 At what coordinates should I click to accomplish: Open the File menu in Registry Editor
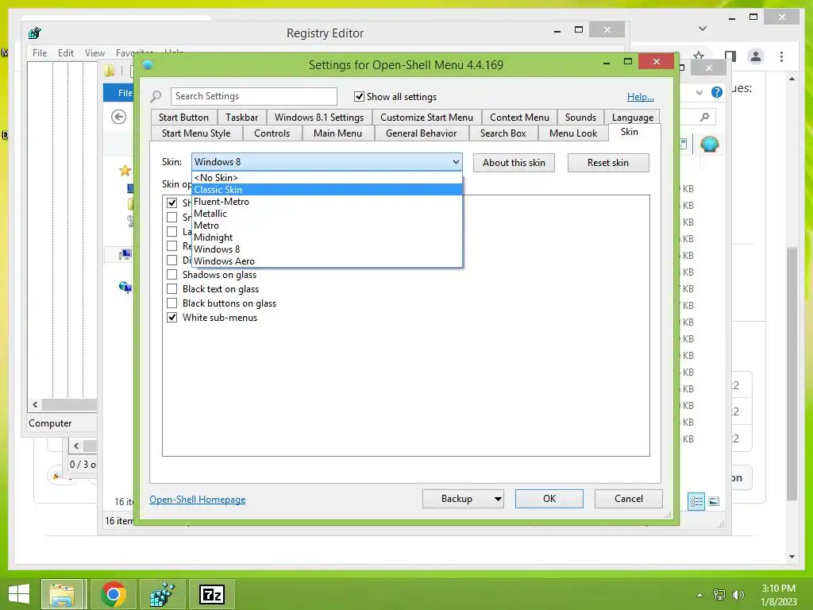(40, 53)
